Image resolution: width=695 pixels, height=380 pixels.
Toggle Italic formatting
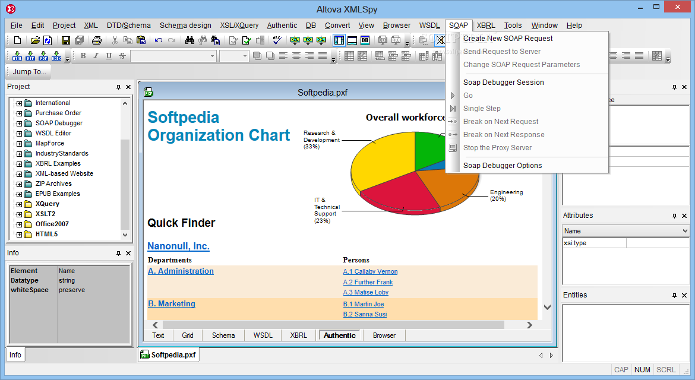click(96, 55)
